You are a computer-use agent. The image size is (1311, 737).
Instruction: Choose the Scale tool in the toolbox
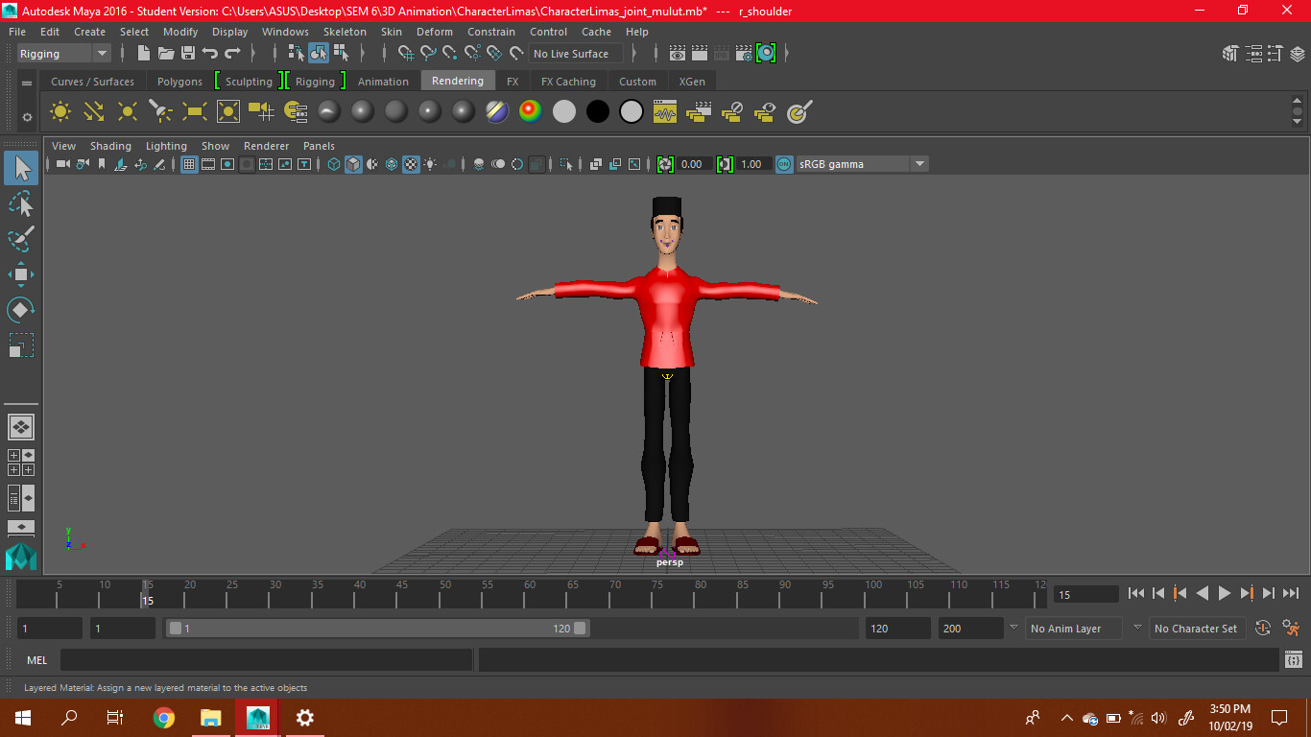click(21, 345)
